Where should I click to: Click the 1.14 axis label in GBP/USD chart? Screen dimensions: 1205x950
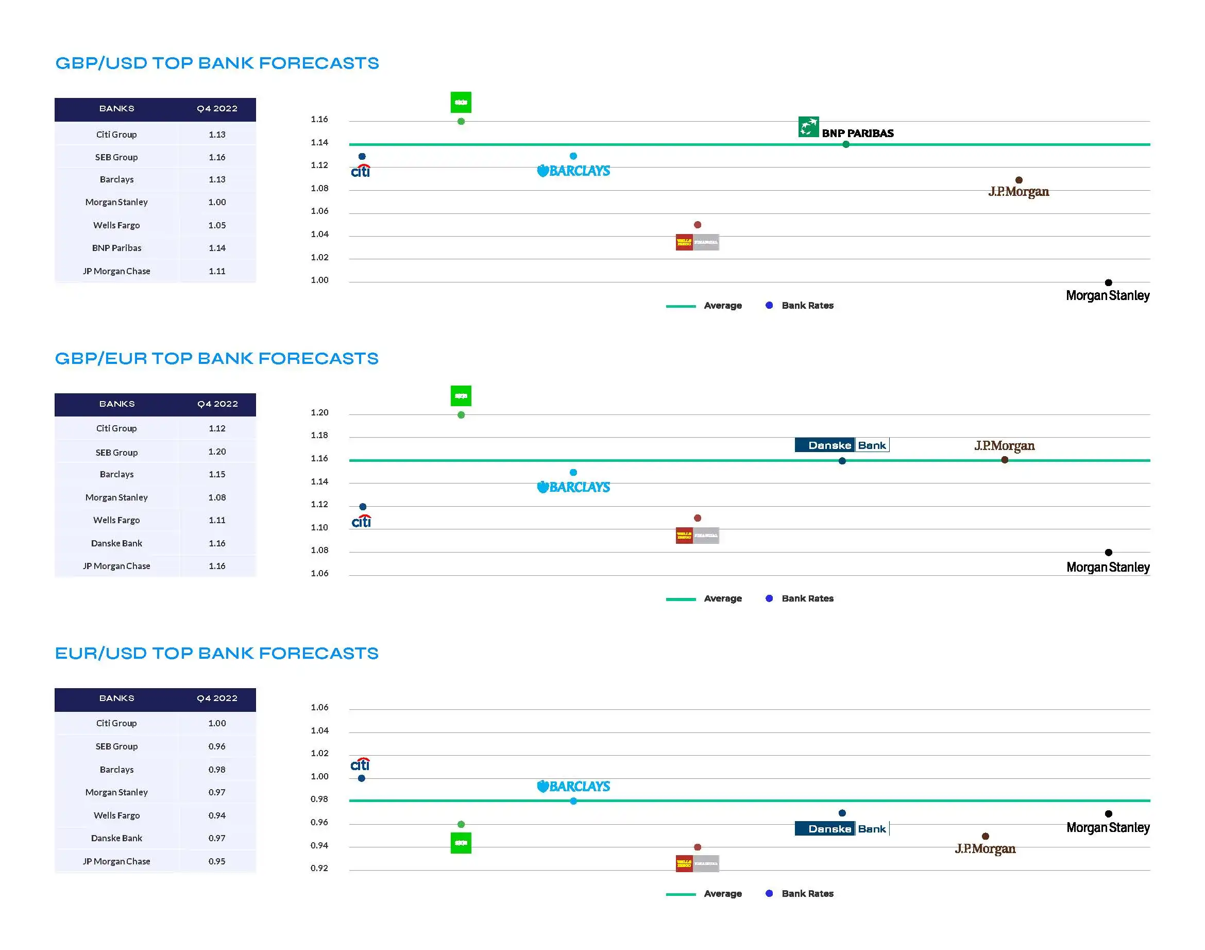pyautogui.click(x=319, y=142)
